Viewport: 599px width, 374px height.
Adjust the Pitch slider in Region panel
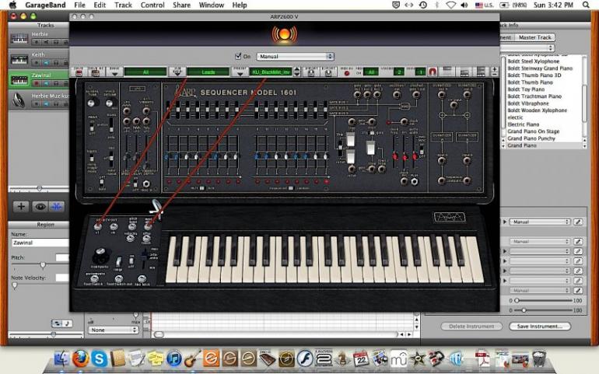(43, 264)
